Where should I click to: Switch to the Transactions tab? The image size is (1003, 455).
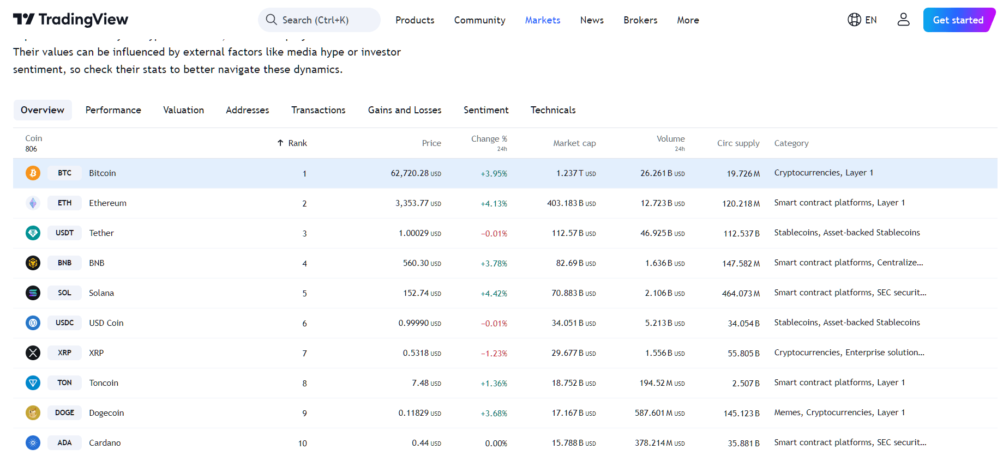[x=319, y=110]
